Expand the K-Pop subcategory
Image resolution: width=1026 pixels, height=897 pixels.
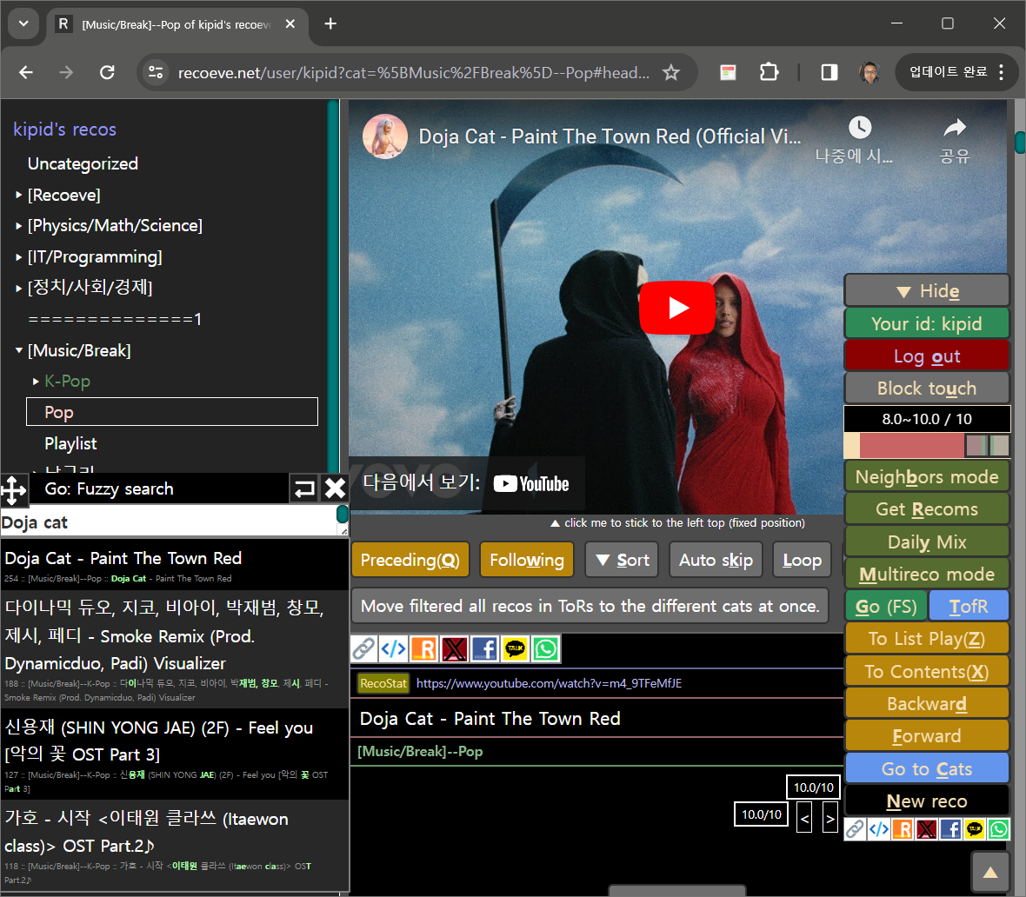[x=36, y=382]
